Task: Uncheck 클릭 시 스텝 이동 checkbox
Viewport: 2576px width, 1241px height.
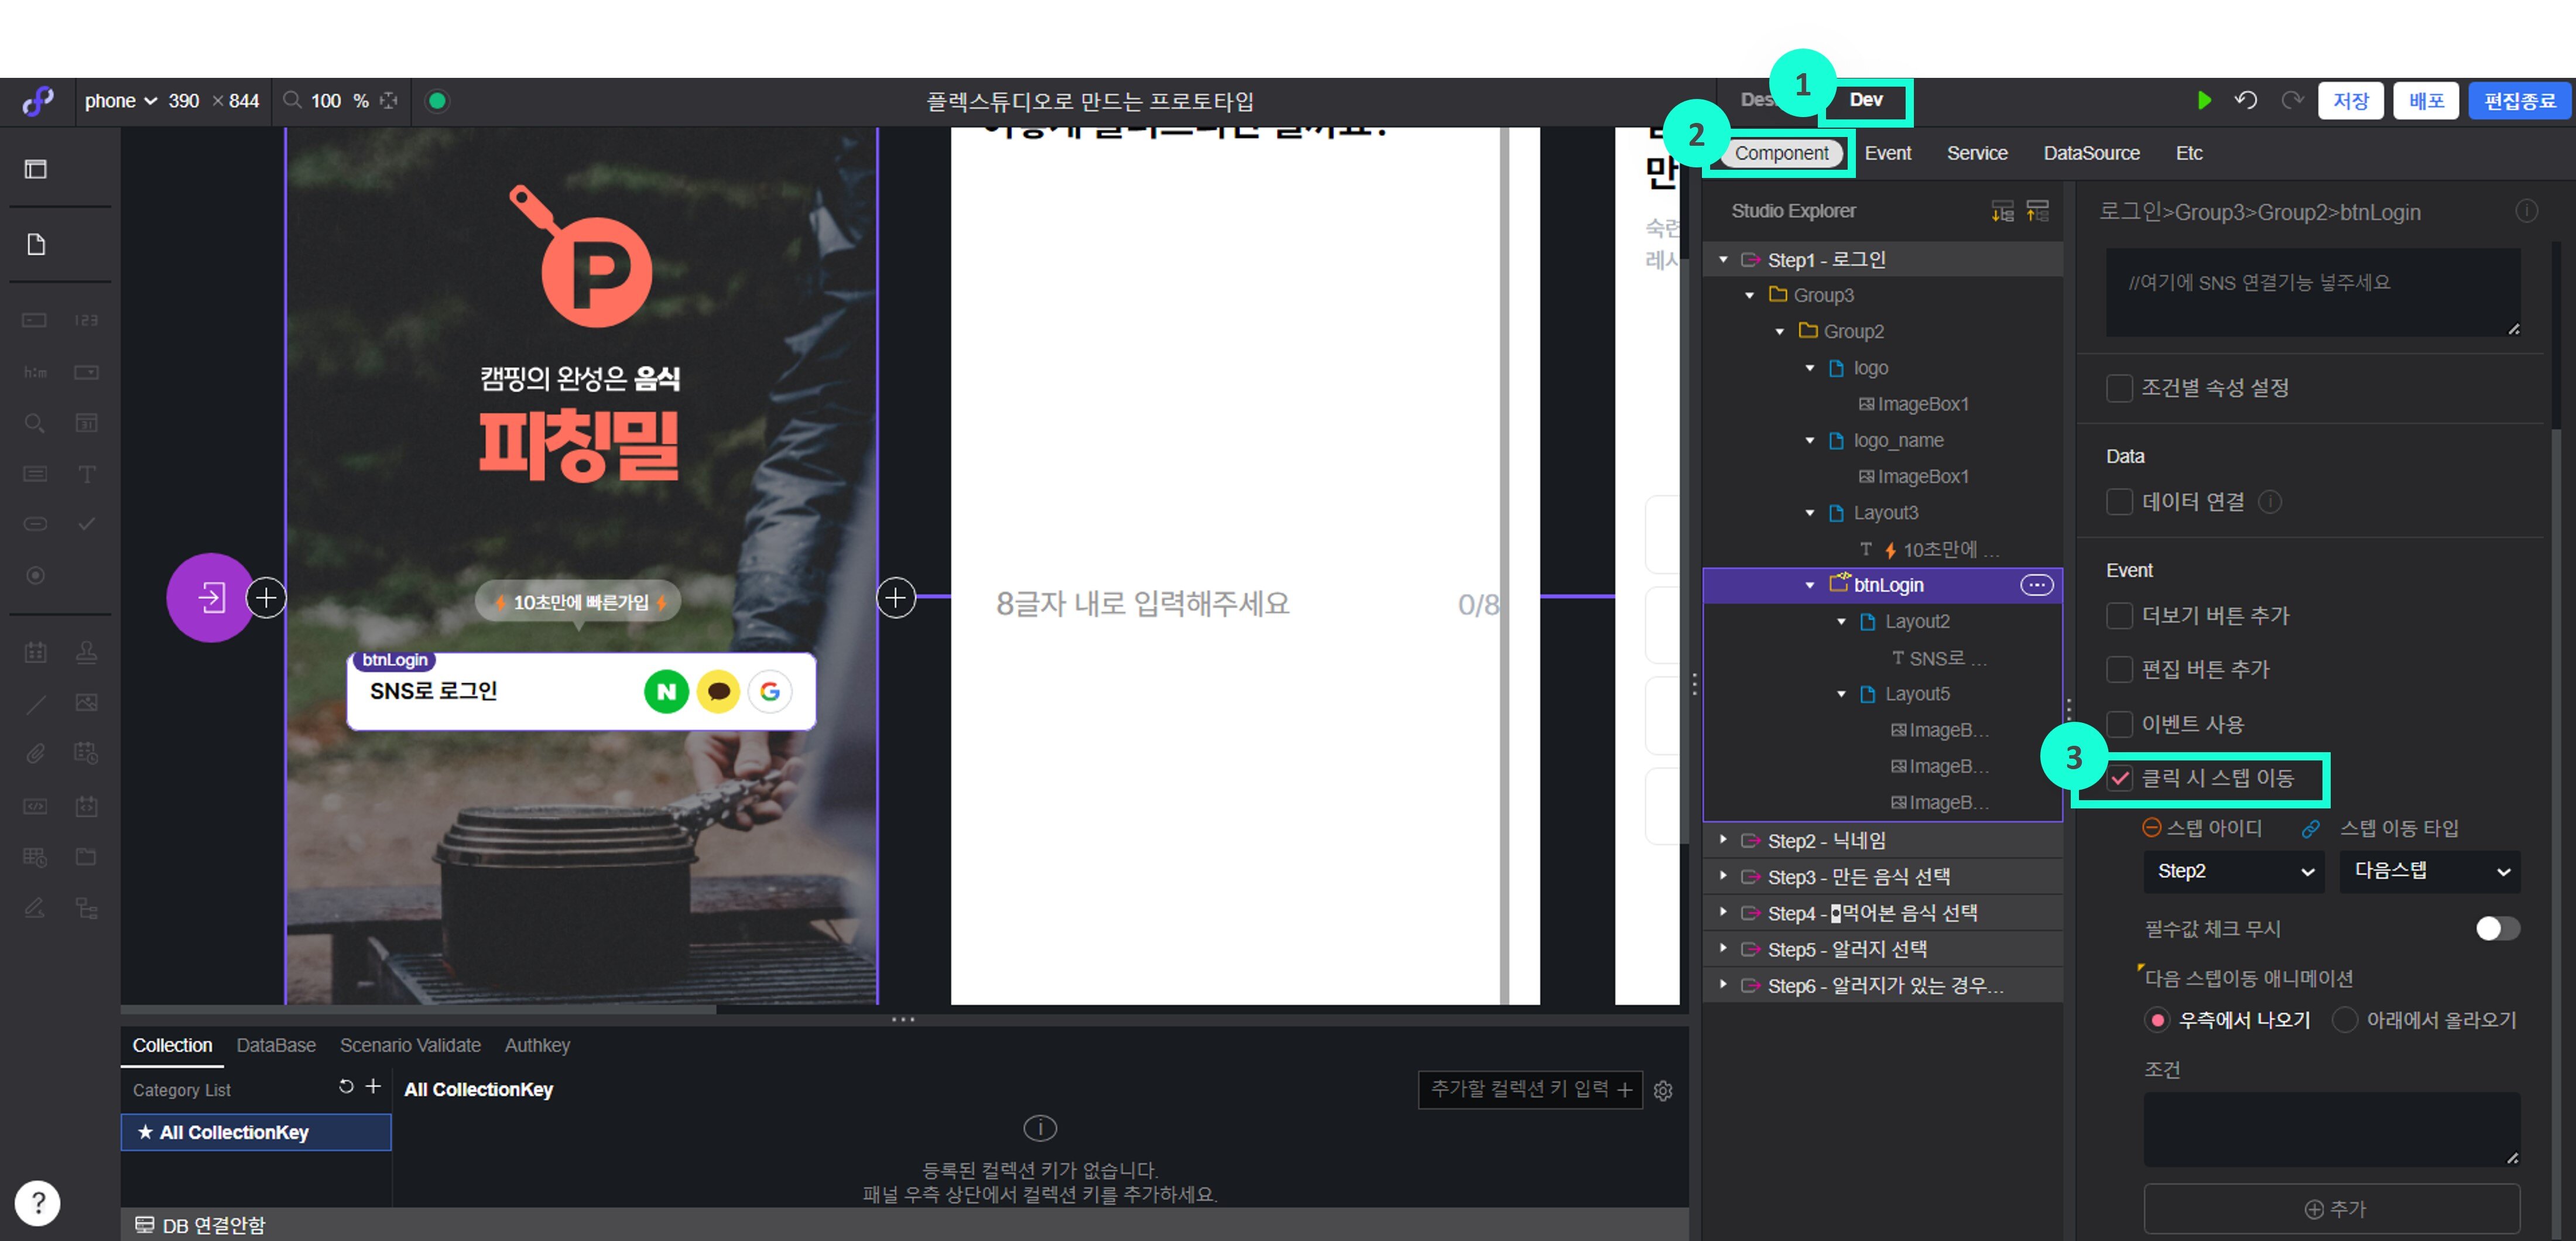Action: [x=2119, y=778]
